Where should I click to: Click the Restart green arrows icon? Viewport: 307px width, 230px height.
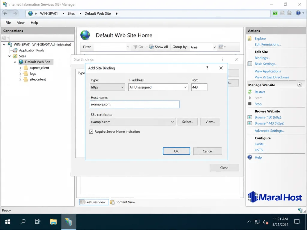click(x=250, y=92)
